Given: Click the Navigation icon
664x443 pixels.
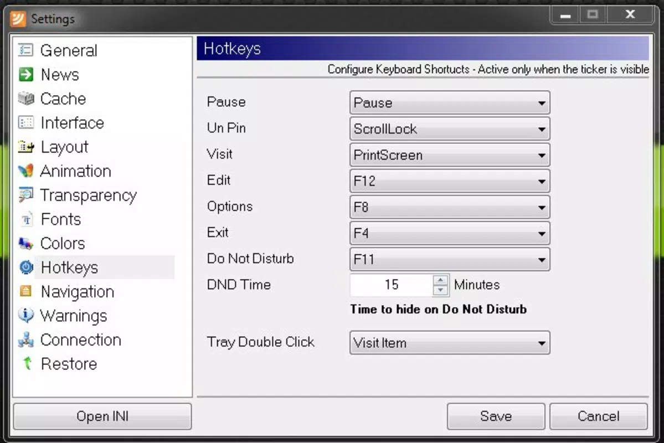Looking at the screenshot, I should click(26, 291).
